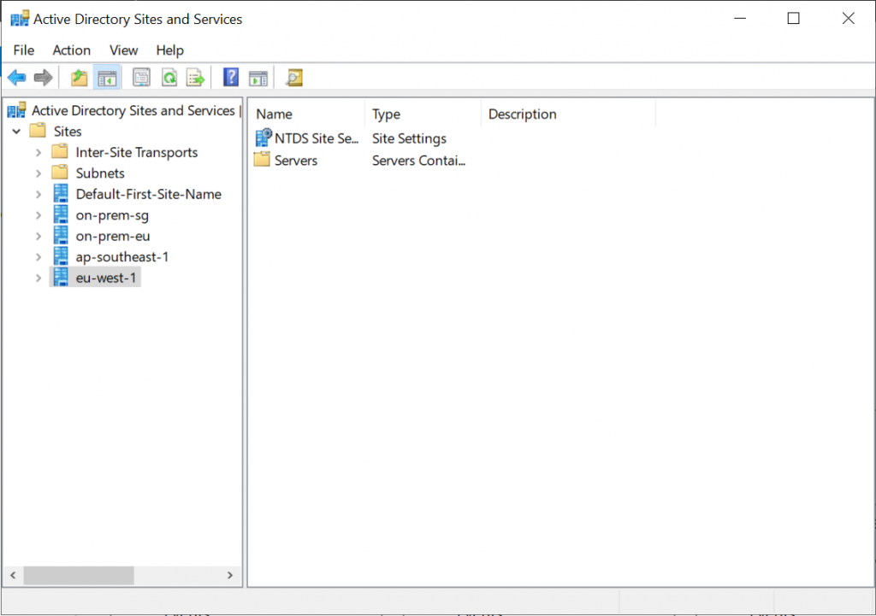Open the View menu
876x616 pixels.
[123, 50]
